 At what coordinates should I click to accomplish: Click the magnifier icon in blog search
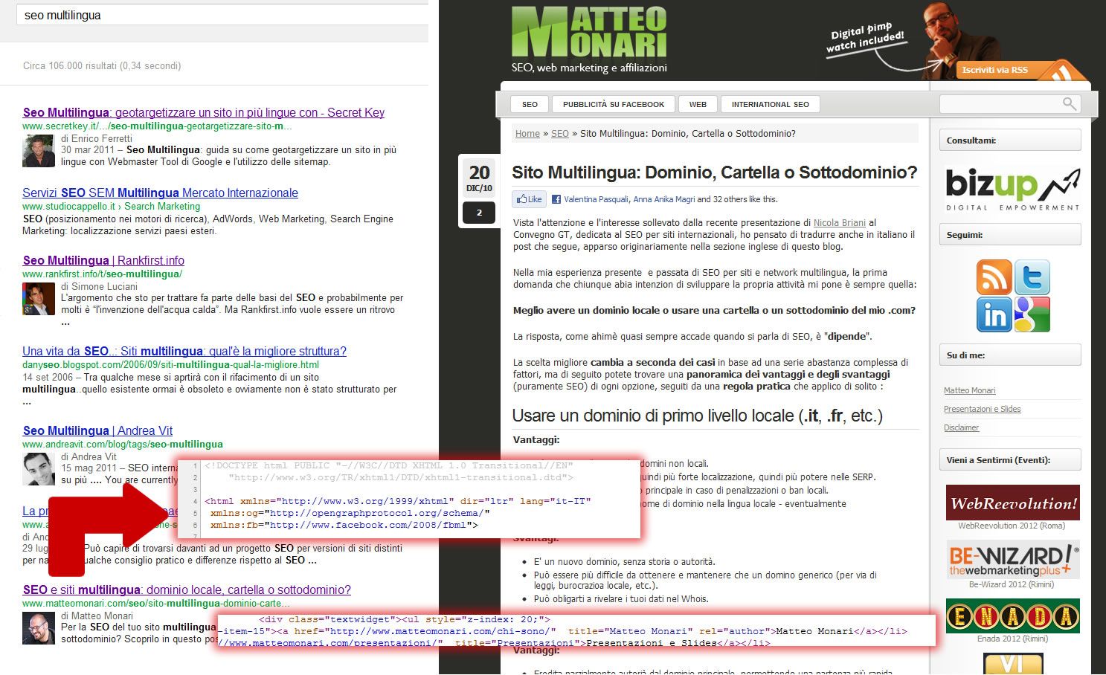coord(1069,104)
